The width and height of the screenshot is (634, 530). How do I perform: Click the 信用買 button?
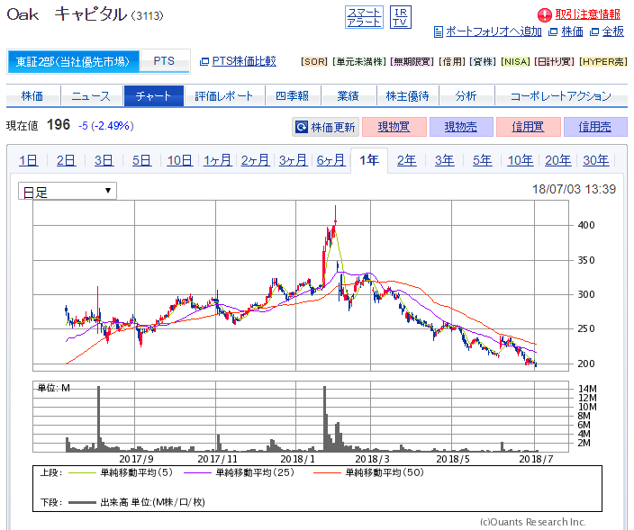(528, 127)
